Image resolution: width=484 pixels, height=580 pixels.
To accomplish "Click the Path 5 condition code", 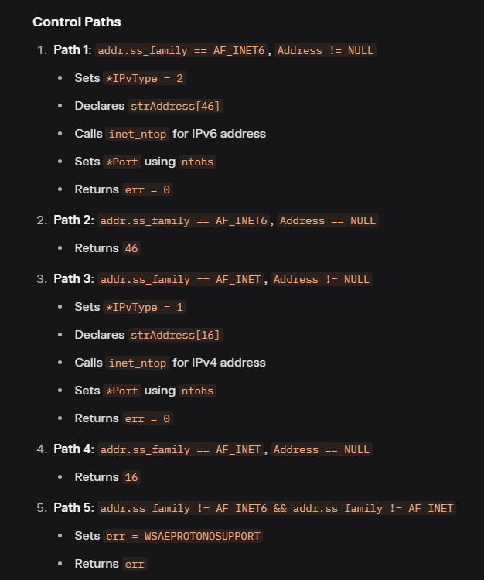I will 277,508.
